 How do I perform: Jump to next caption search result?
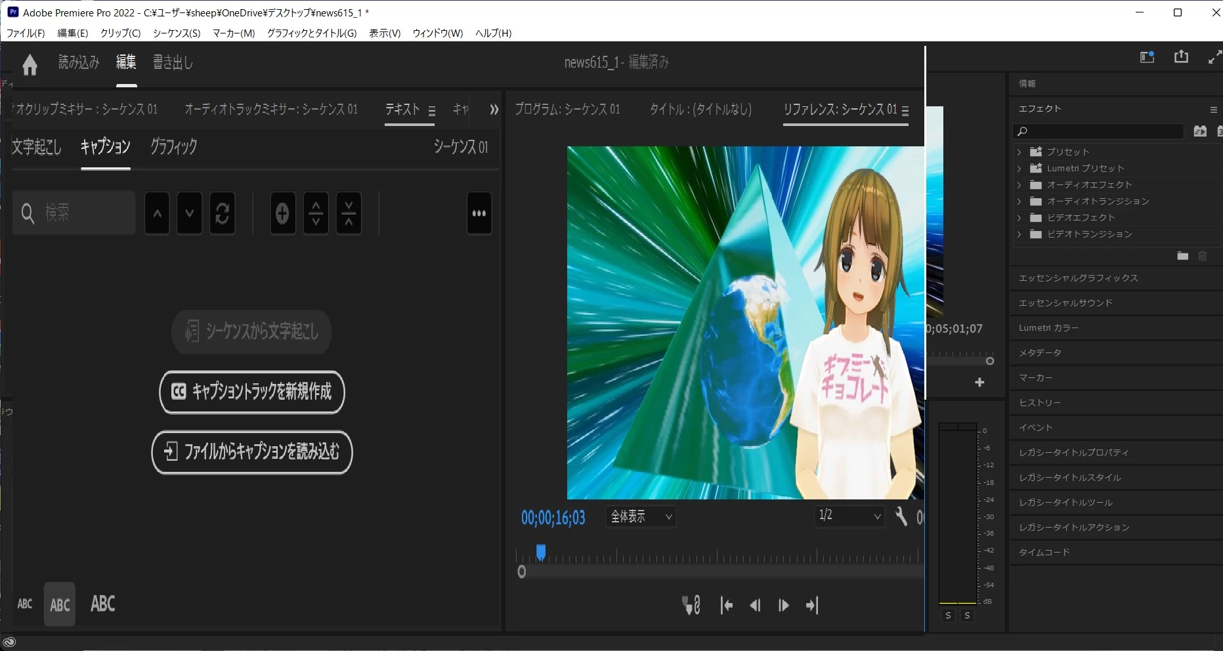(x=190, y=213)
